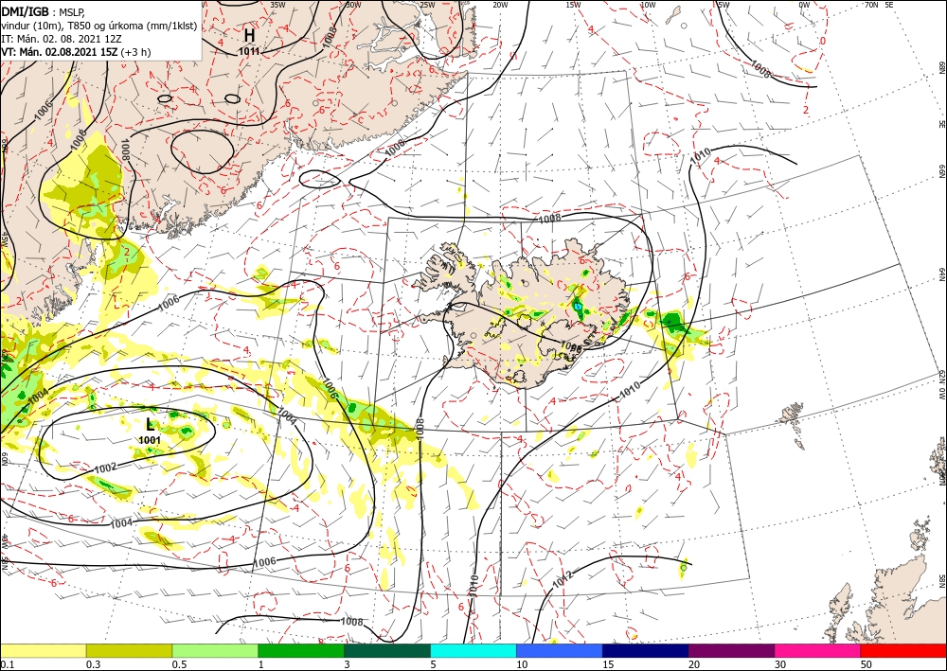Click the '20W' longitude label
The image size is (947, 671).
(x=500, y=4)
